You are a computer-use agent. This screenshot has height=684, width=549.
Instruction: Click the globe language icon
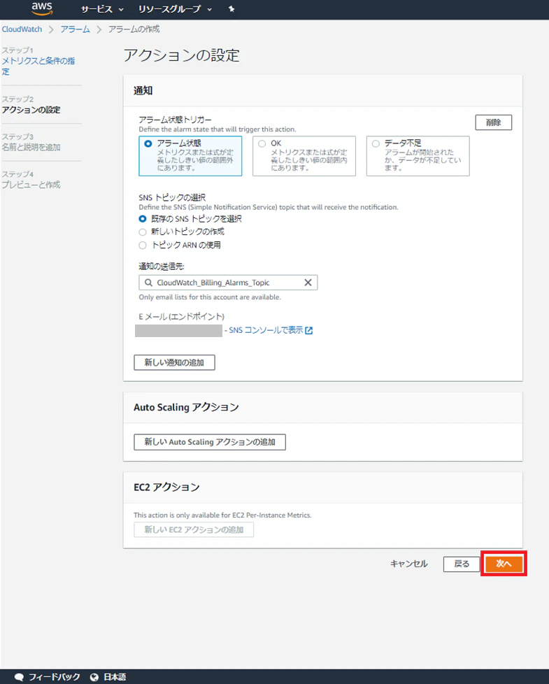click(94, 677)
